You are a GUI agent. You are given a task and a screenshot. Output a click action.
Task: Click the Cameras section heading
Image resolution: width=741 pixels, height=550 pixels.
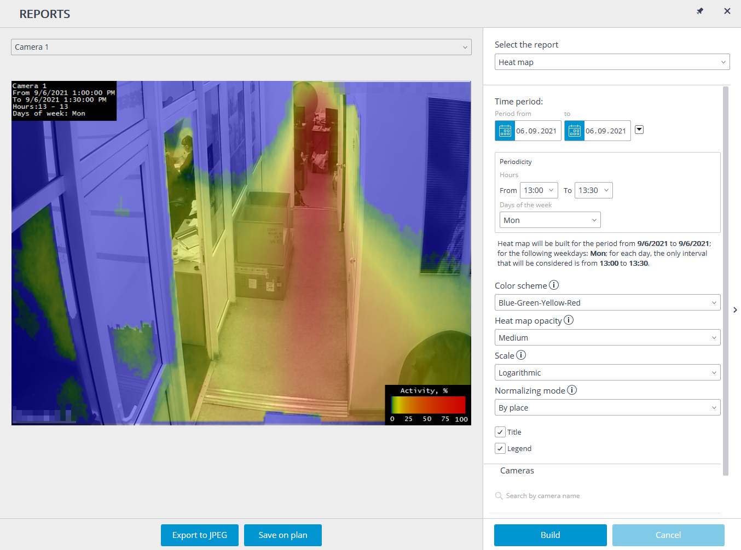[517, 471]
